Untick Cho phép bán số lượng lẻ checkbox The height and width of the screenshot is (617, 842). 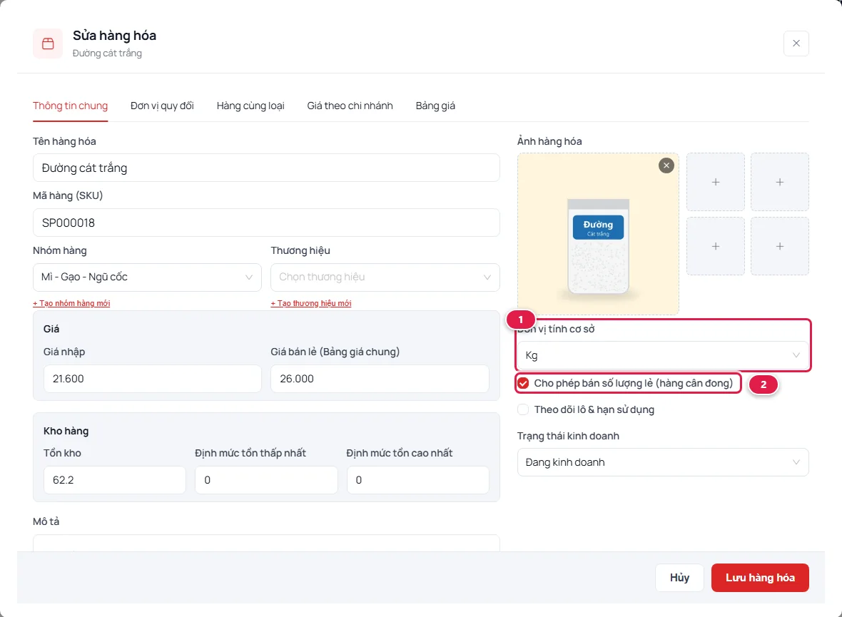pos(523,384)
